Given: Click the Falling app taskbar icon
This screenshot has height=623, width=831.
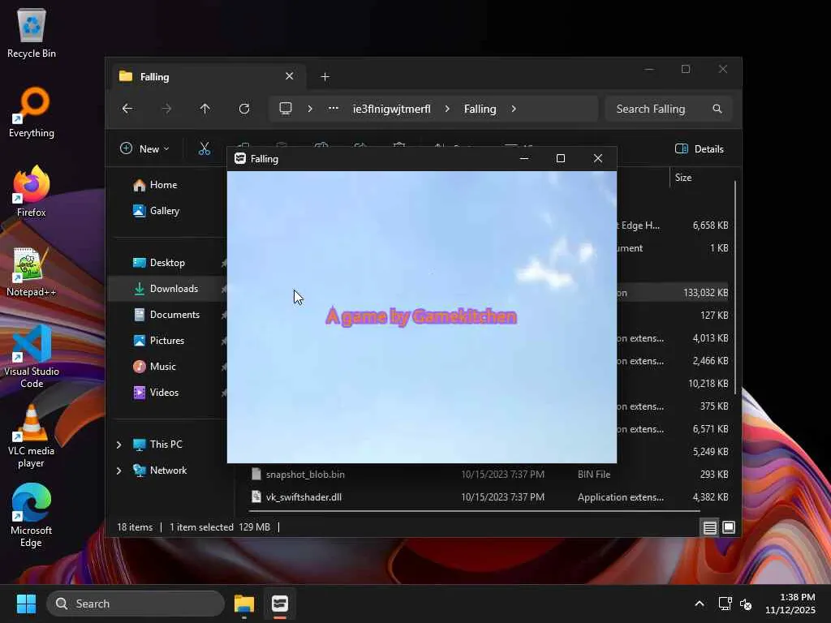Looking at the screenshot, I should click(x=280, y=604).
